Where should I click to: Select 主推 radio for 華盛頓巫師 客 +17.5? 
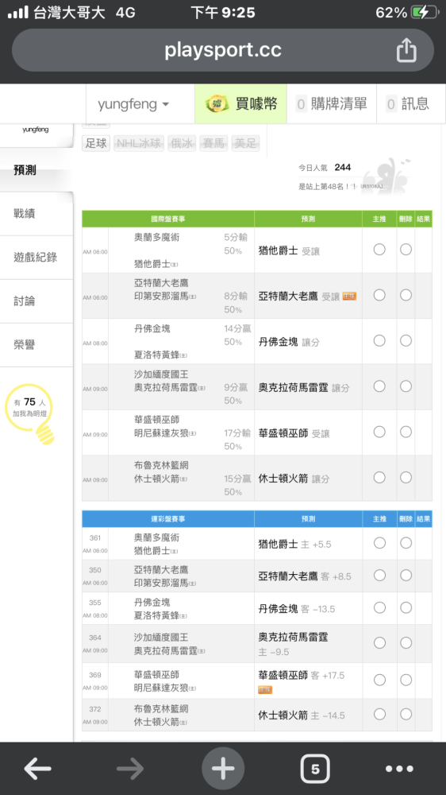point(379,680)
